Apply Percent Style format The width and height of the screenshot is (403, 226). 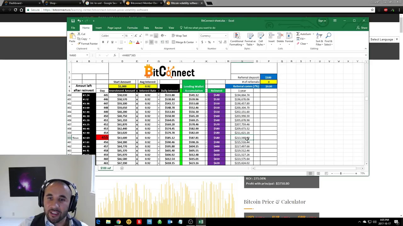tap(209, 42)
